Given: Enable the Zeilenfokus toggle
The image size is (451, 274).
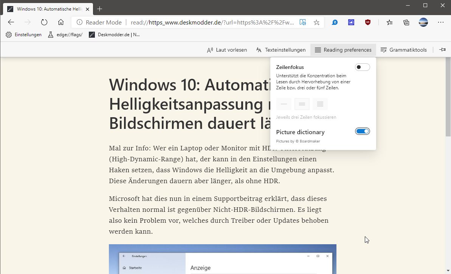Looking at the screenshot, I should point(363,67).
